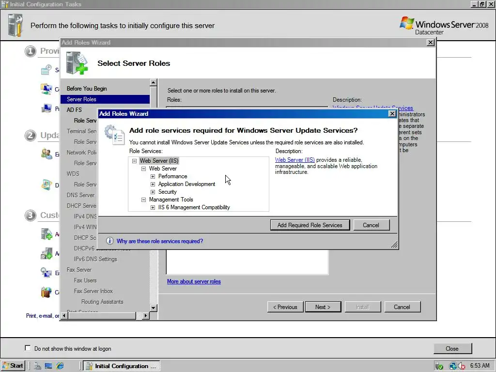Open the Start menu
Viewport: 496px width, 372px height.
coord(13,366)
